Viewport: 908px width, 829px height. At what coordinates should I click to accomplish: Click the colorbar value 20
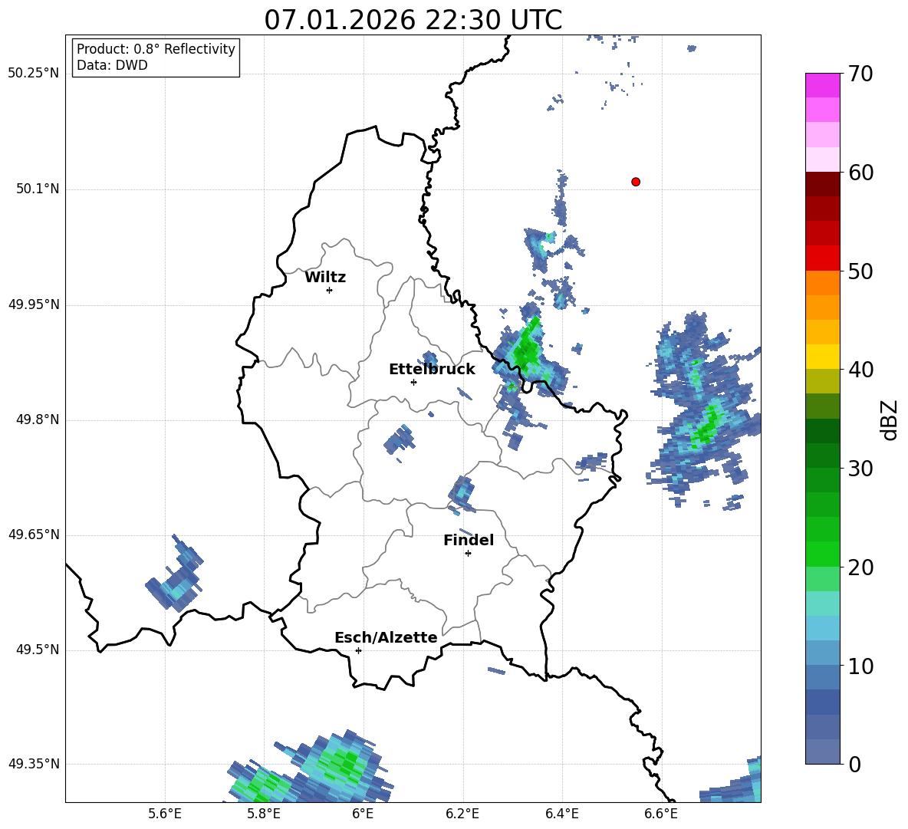click(860, 567)
